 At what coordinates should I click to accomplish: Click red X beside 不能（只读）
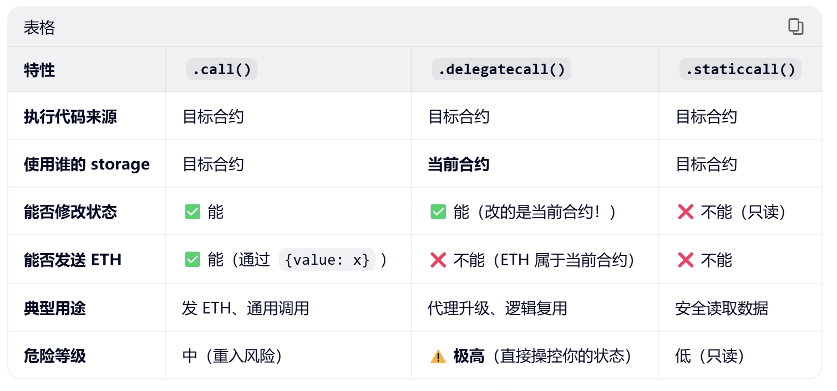[x=686, y=212]
